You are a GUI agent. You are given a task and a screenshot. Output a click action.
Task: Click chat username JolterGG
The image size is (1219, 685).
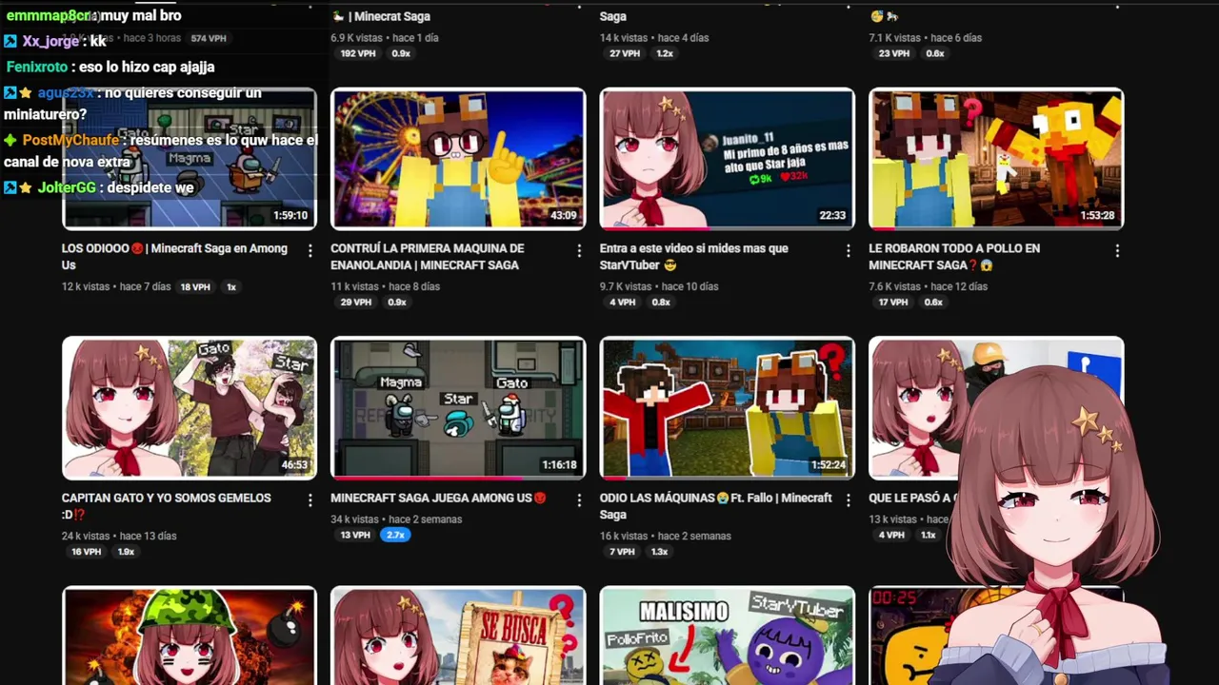click(x=67, y=188)
